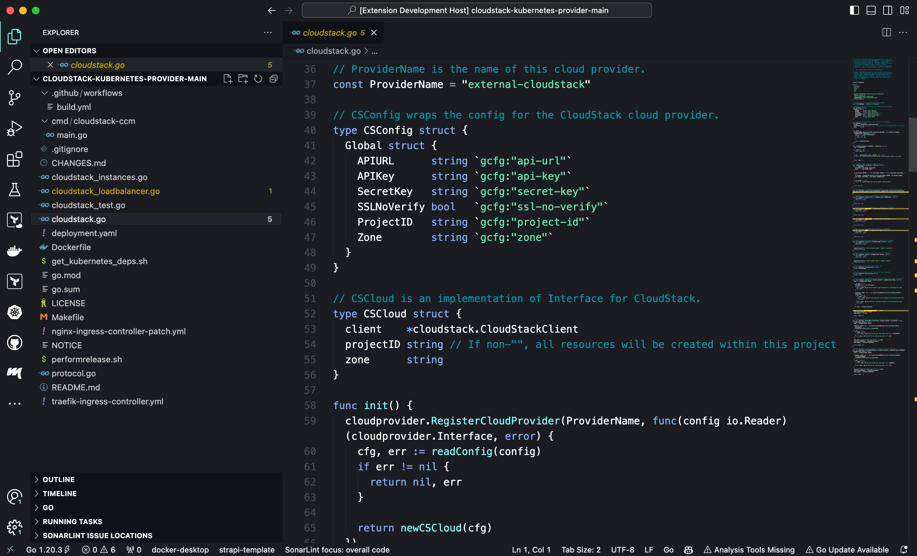
Task: Toggle the secondary side bar layout button
Action: (x=888, y=11)
